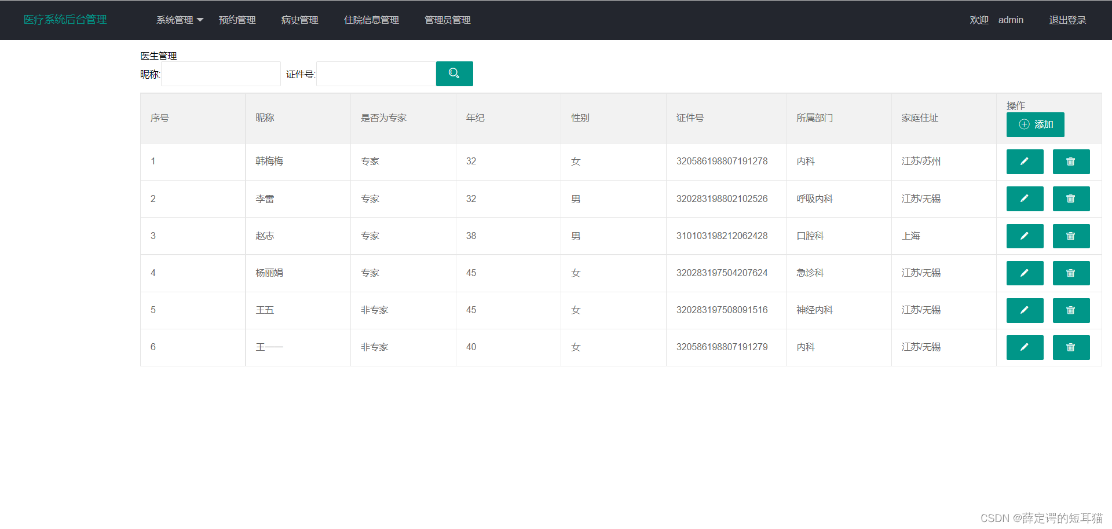The height and width of the screenshot is (529, 1112).
Task: Select ID number 310103198212062428
Action: point(722,236)
